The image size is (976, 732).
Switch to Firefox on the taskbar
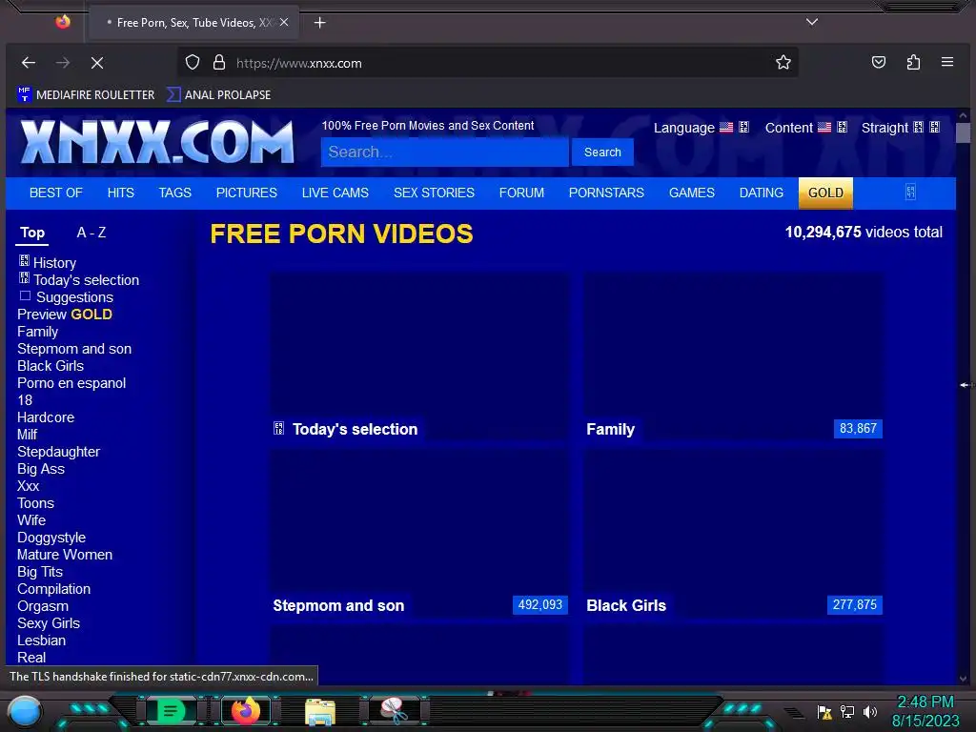246,710
